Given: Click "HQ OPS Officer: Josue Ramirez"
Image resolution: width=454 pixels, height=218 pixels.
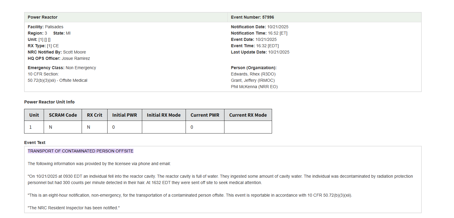Looking at the screenshot, I should point(59,58).
